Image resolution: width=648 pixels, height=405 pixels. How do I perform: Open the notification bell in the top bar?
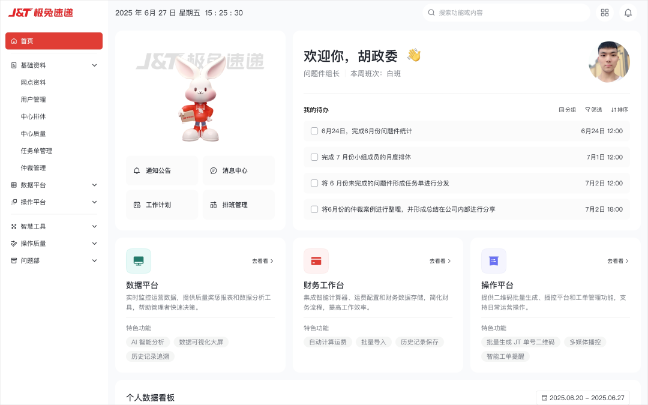pyautogui.click(x=628, y=12)
